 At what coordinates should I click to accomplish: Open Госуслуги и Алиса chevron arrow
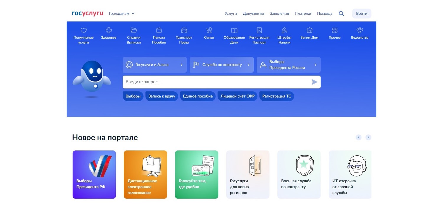pyautogui.click(x=182, y=65)
